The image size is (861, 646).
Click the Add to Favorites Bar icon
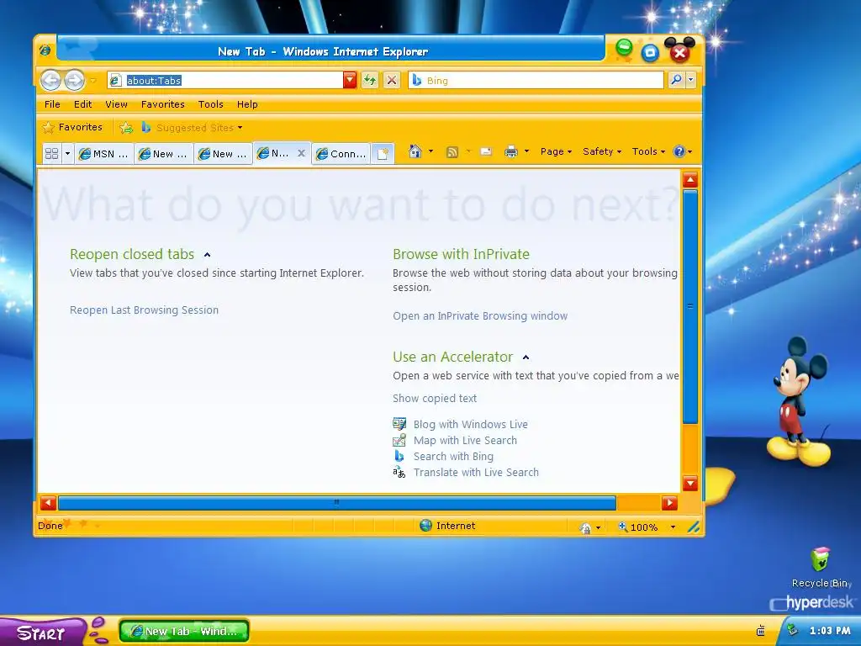[x=126, y=128]
